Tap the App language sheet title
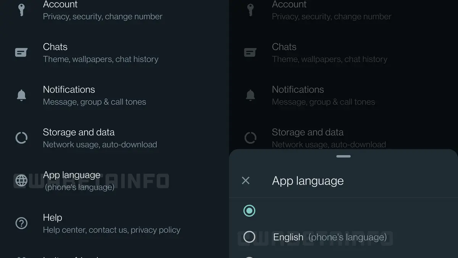The height and width of the screenshot is (258, 458). [x=308, y=181]
